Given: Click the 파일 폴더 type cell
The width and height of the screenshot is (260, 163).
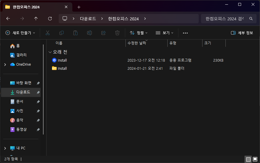Looking at the screenshot, I should coord(177,68).
